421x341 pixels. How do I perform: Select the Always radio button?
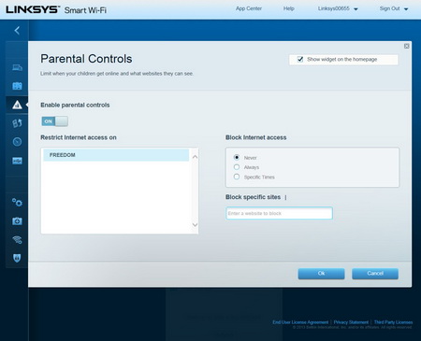[x=237, y=167]
